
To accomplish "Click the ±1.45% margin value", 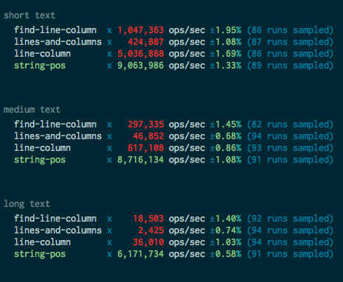I will (x=226, y=124).
